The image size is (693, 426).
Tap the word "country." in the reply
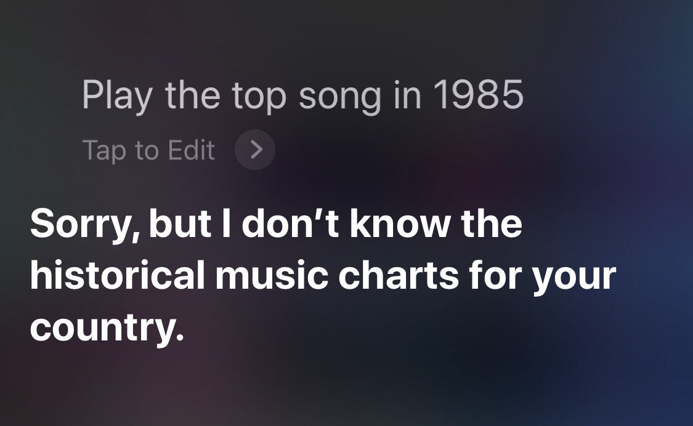pos(107,328)
